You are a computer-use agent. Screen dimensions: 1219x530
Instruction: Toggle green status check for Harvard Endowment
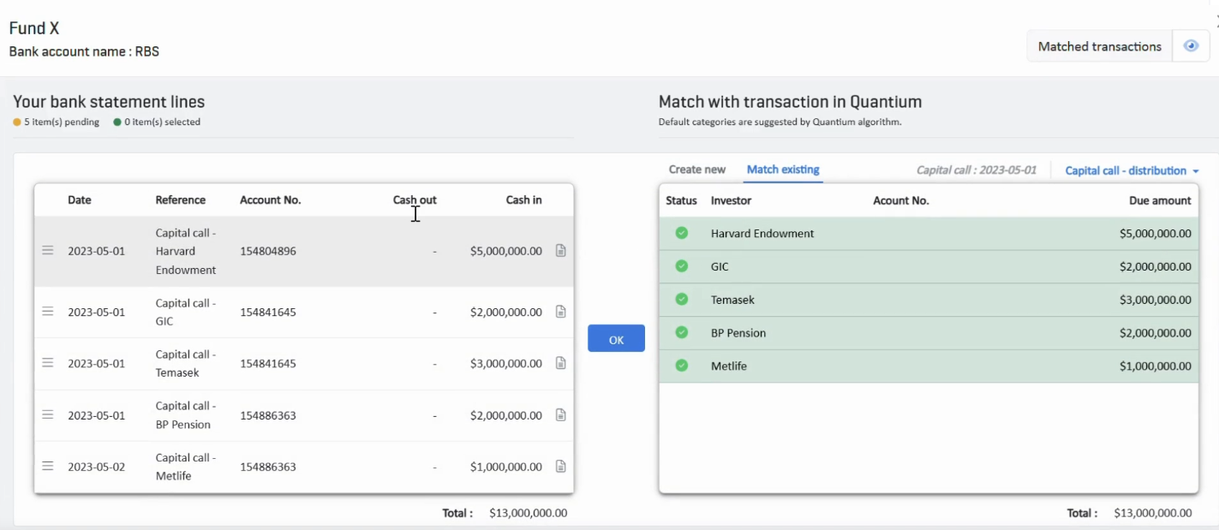(x=682, y=233)
